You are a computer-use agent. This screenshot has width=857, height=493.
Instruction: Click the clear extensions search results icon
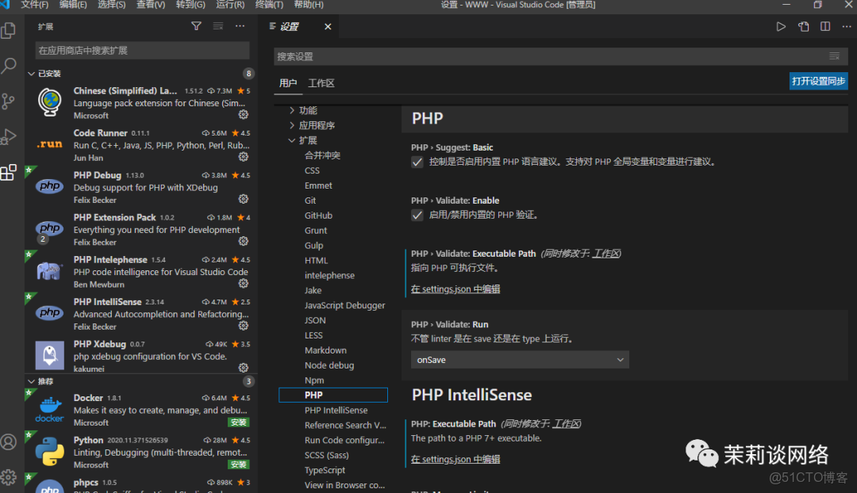(218, 26)
